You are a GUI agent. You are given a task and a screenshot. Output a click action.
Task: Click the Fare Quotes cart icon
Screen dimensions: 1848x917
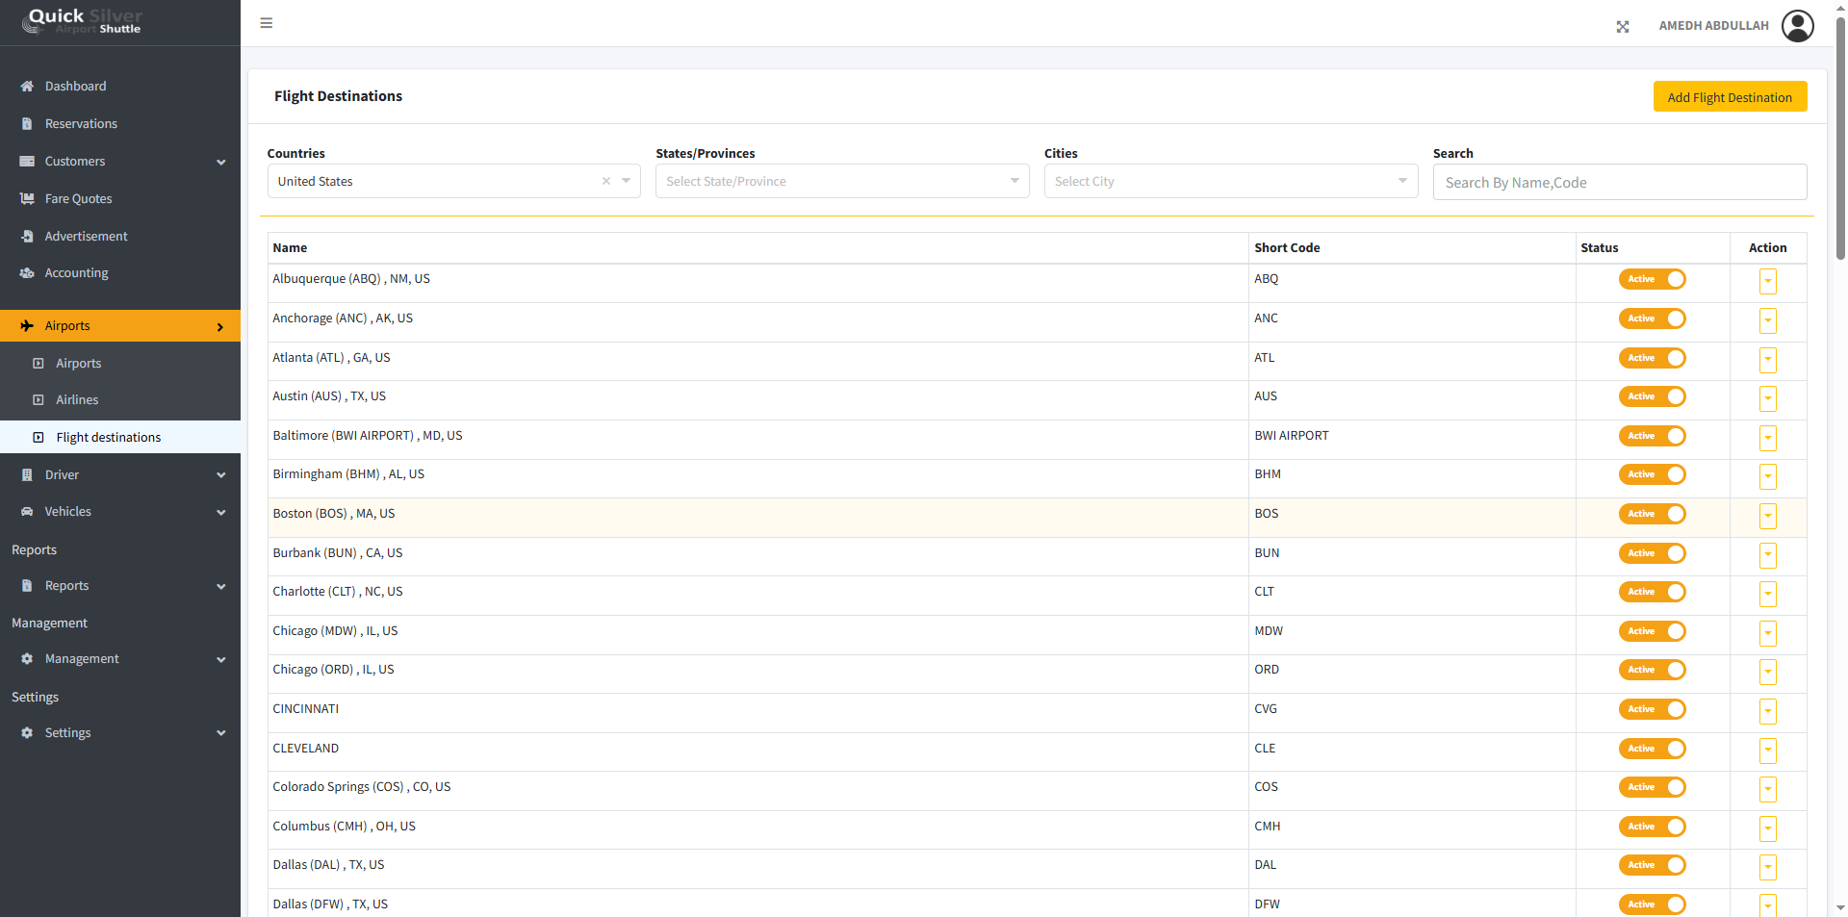[27, 199]
